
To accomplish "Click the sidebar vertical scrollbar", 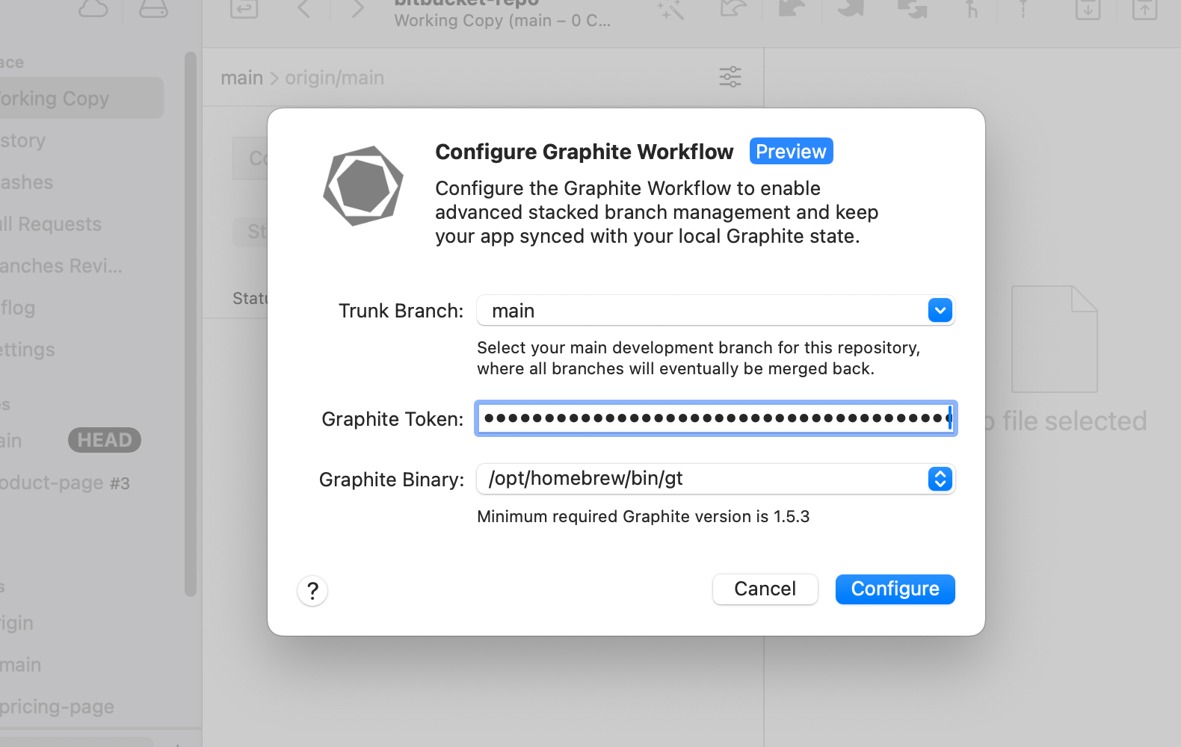I will (191, 321).
